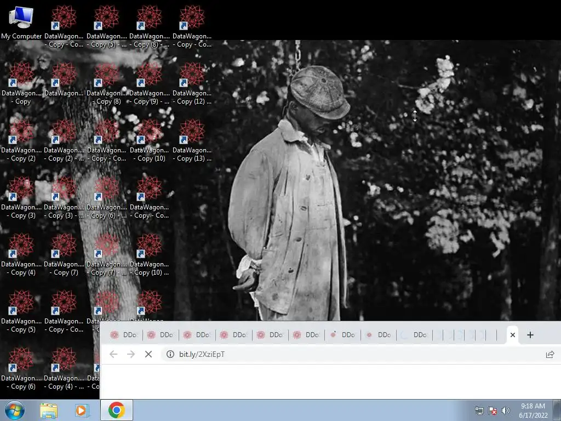Select the DataWagon 'Copy (2) - ...' shortcut
The image size is (561, 421).
point(64,141)
